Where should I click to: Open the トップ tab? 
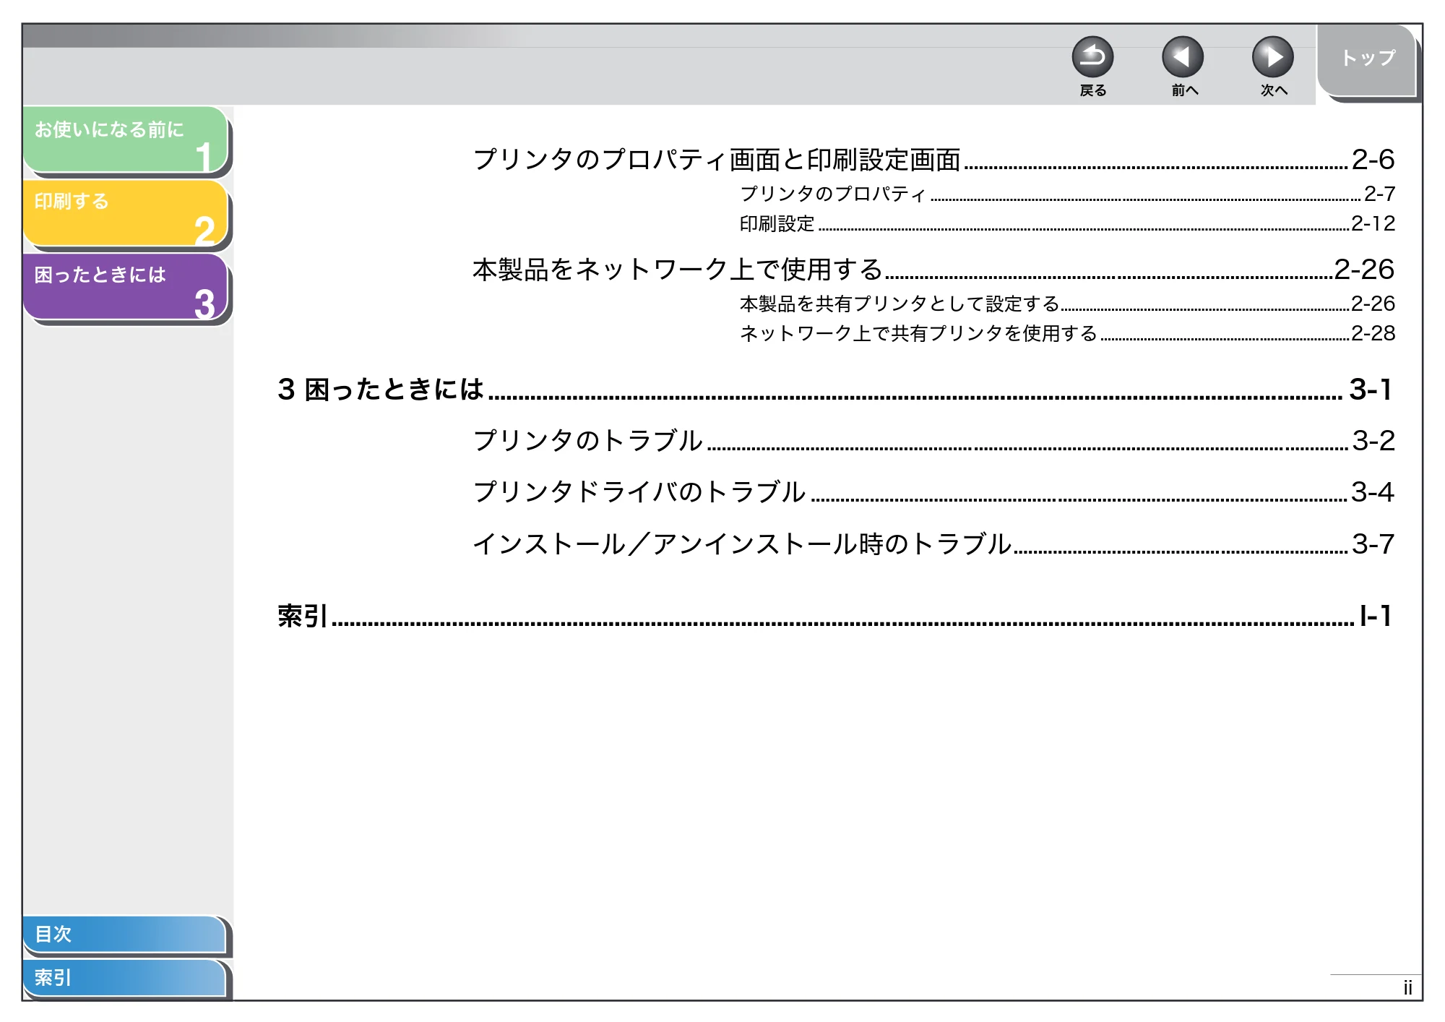1367,60
